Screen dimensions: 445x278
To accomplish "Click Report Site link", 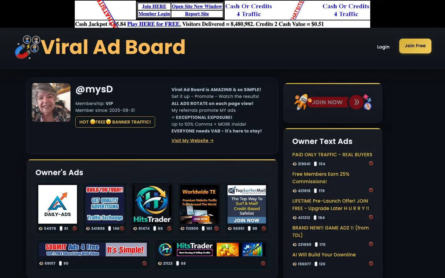I will [x=197, y=14].
